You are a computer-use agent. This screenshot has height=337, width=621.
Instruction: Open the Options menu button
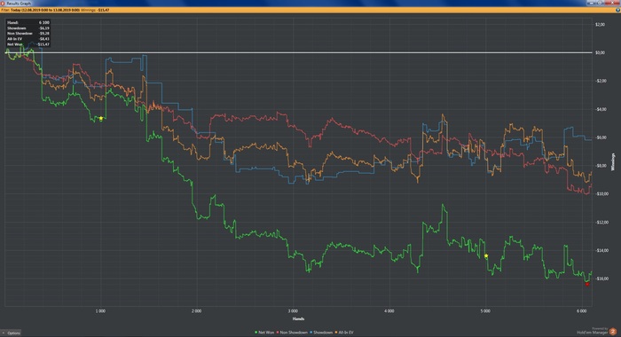coord(12,333)
